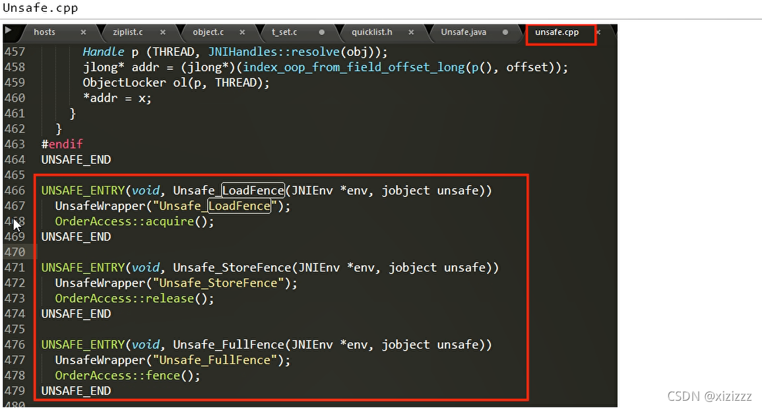Switch to the object.c tab
The height and width of the screenshot is (408, 762).
pos(208,32)
